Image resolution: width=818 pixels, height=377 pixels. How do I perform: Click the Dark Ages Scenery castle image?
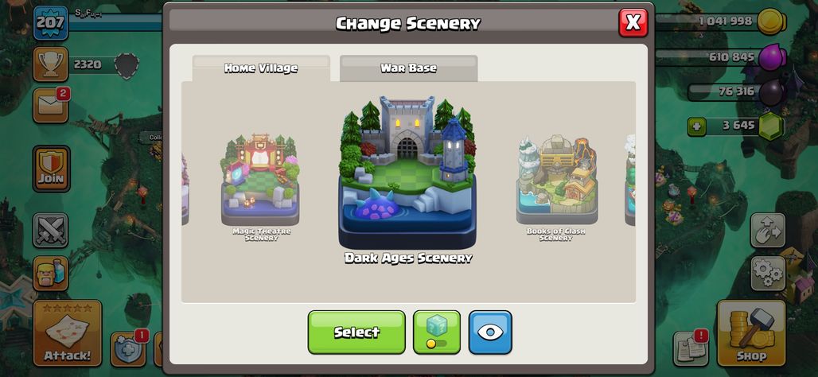pos(407,172)
